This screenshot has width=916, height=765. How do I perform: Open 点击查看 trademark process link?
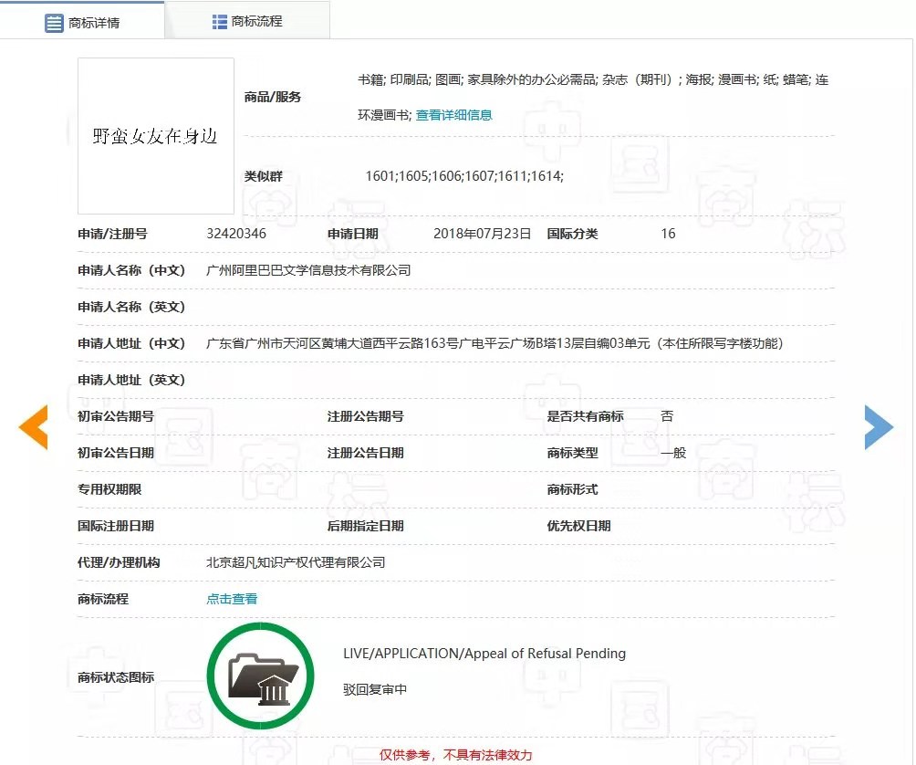231,599
